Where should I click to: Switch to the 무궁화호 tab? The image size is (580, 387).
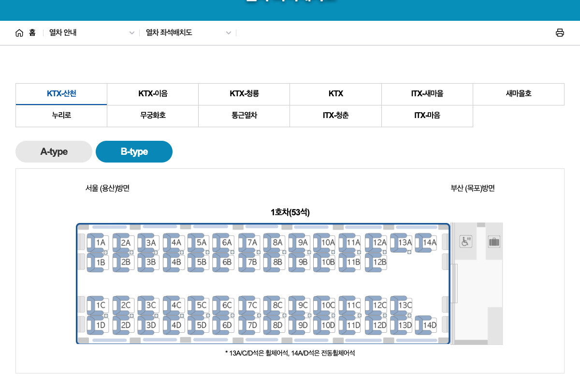[x=153, y=116]
